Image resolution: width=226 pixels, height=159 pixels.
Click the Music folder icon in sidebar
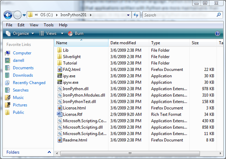coord(8,97)
